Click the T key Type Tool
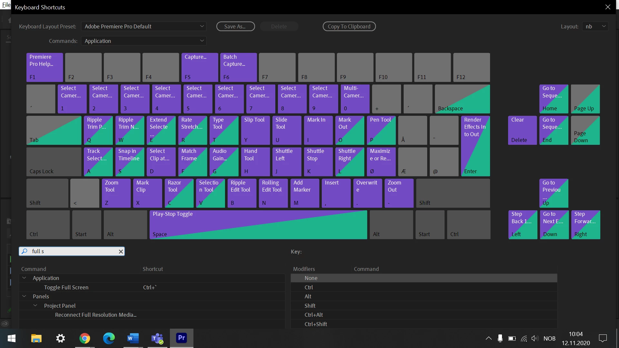The image size is (619, 348). 224,130
